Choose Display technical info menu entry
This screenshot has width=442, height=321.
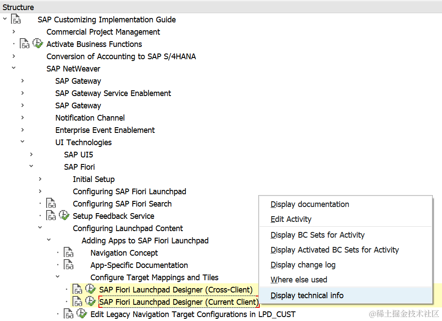346,296
